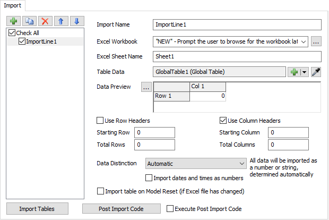
Task: Select the Import tab
Action: point(13,5)
